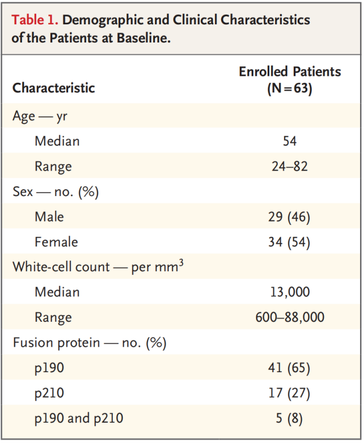Select the "(N=63)" header text
The image size is (364, 443).
tap(290, 89)
